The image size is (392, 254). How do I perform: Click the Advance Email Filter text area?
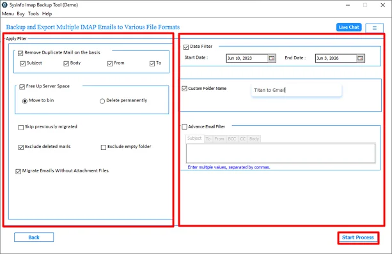coord(281,153)
